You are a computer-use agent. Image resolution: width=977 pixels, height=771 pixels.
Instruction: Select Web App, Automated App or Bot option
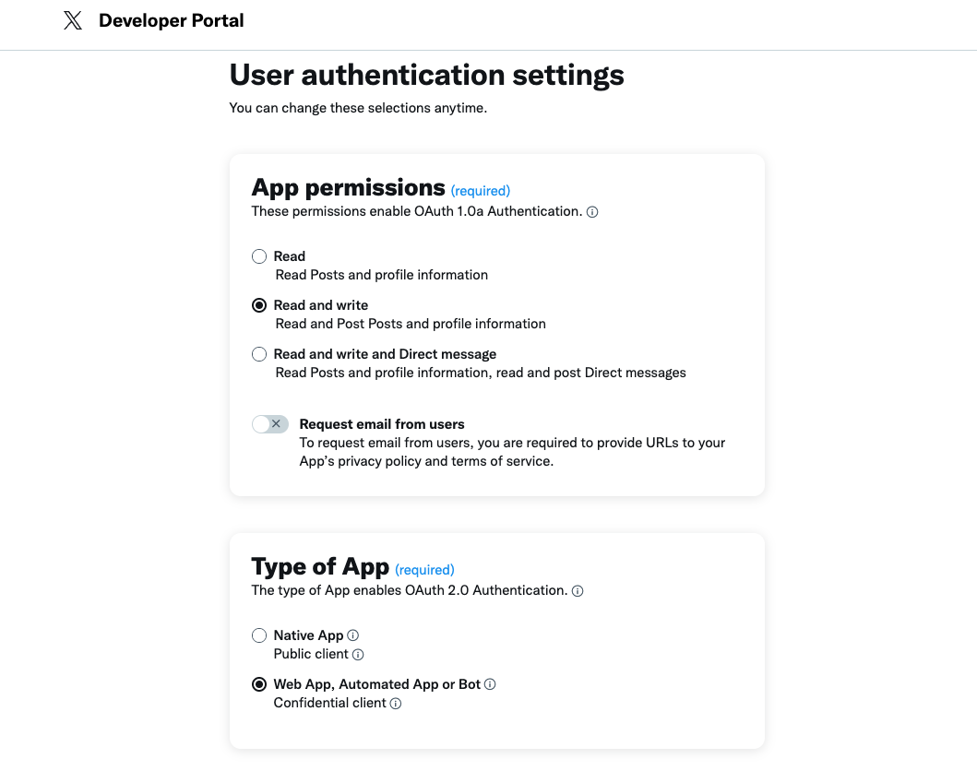(259, 684)
